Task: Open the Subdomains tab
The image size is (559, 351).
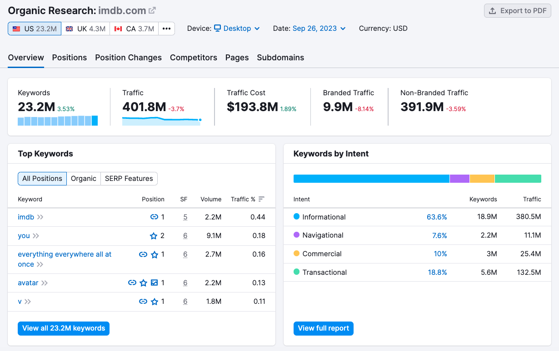Action: tap(280, 58)
